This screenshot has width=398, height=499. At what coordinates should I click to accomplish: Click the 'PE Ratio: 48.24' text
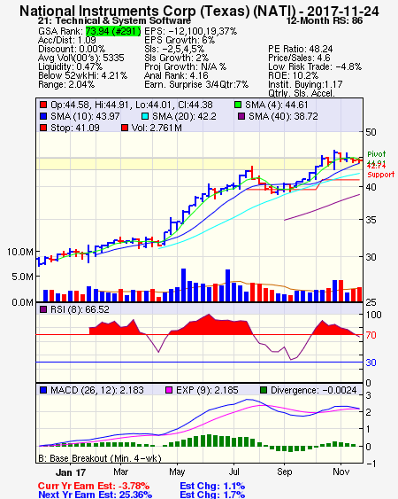301,49
